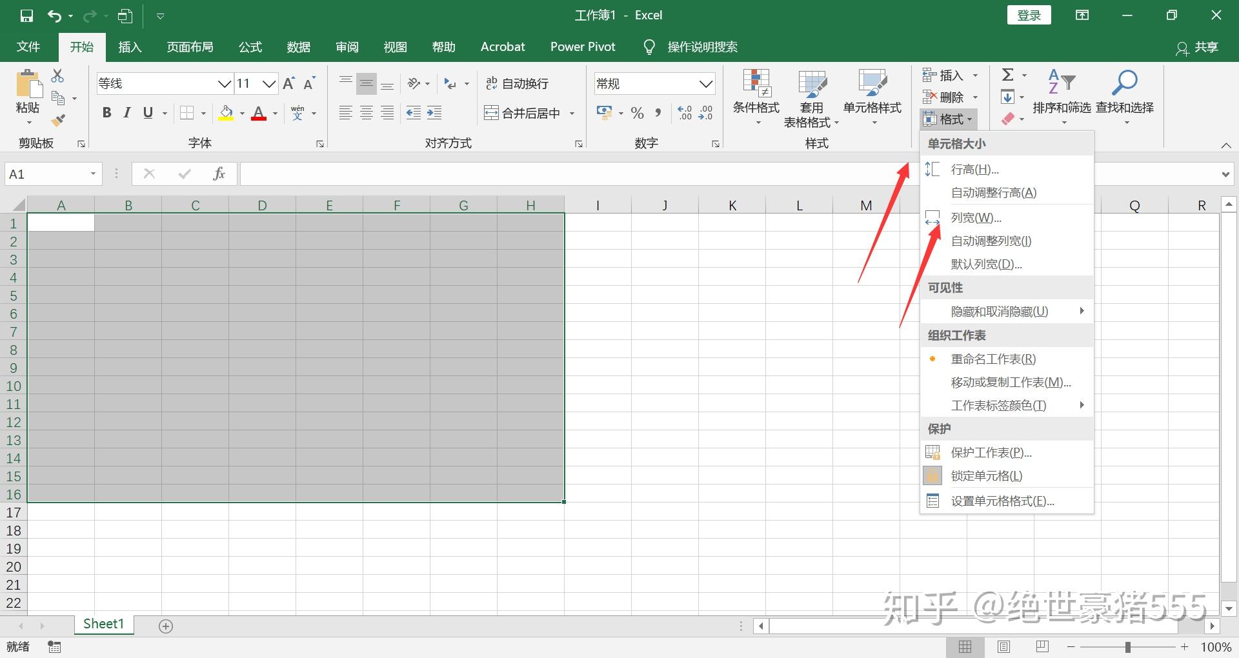This screenshot has height=658, width=1239.
Task: Click the Fill down arrow icon
Action: tap(1007, 97)
